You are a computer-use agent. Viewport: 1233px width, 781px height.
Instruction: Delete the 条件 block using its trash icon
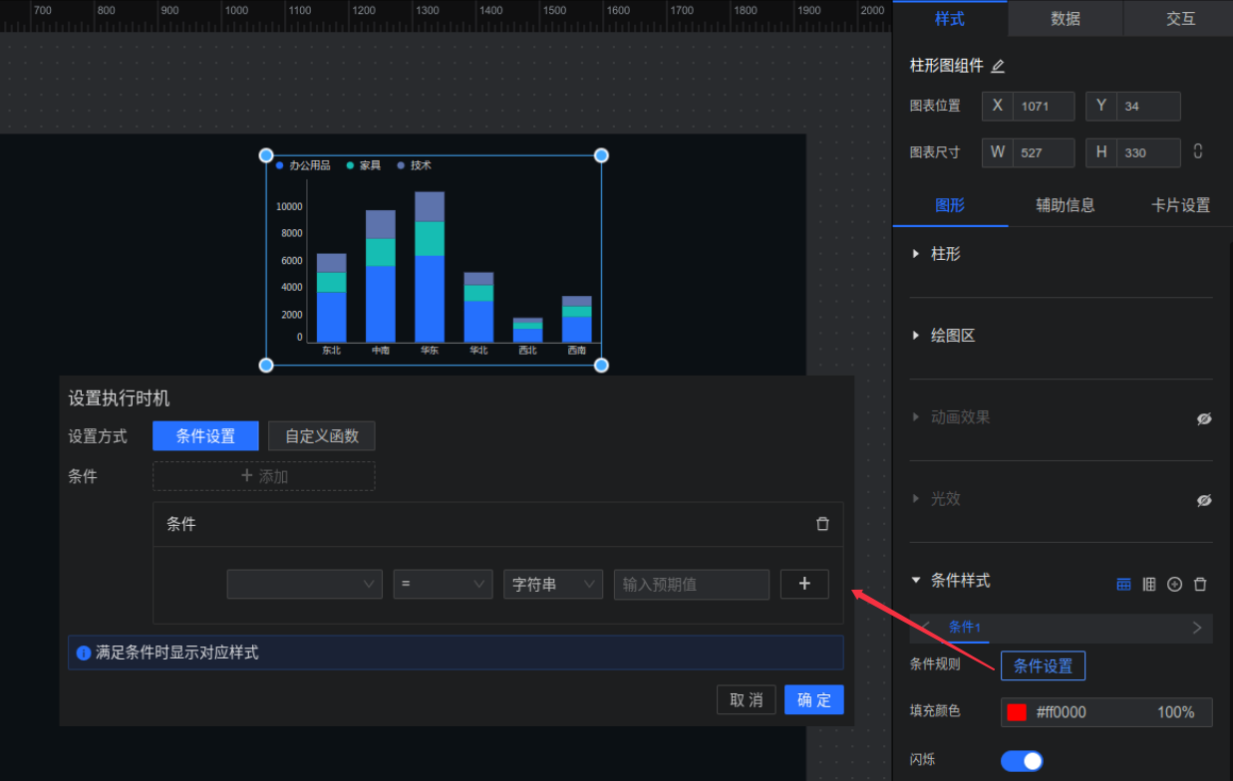[x=822, y=524]
